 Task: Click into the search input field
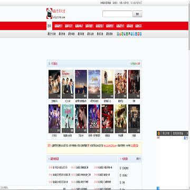pyautogui.click(x=117, y=14)
